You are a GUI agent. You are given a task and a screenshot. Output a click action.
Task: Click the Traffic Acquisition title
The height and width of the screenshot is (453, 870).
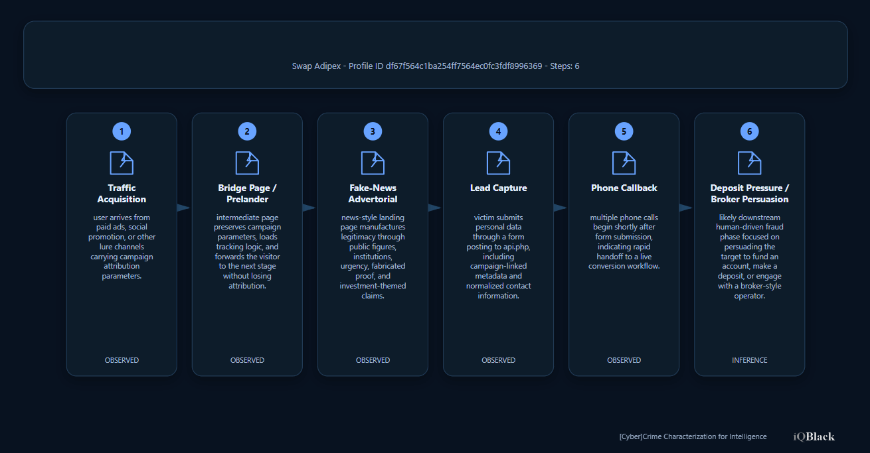122,194
